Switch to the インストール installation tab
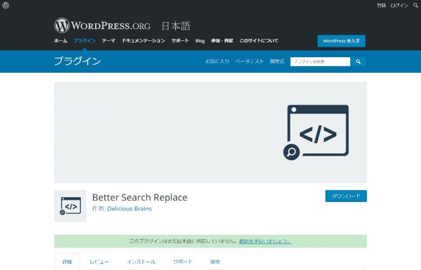This screenshot has width=421, height=270. tap(141, 262)
